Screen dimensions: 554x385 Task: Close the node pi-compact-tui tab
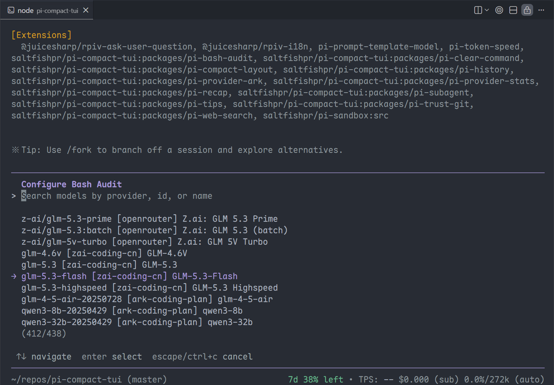point(86,10)
